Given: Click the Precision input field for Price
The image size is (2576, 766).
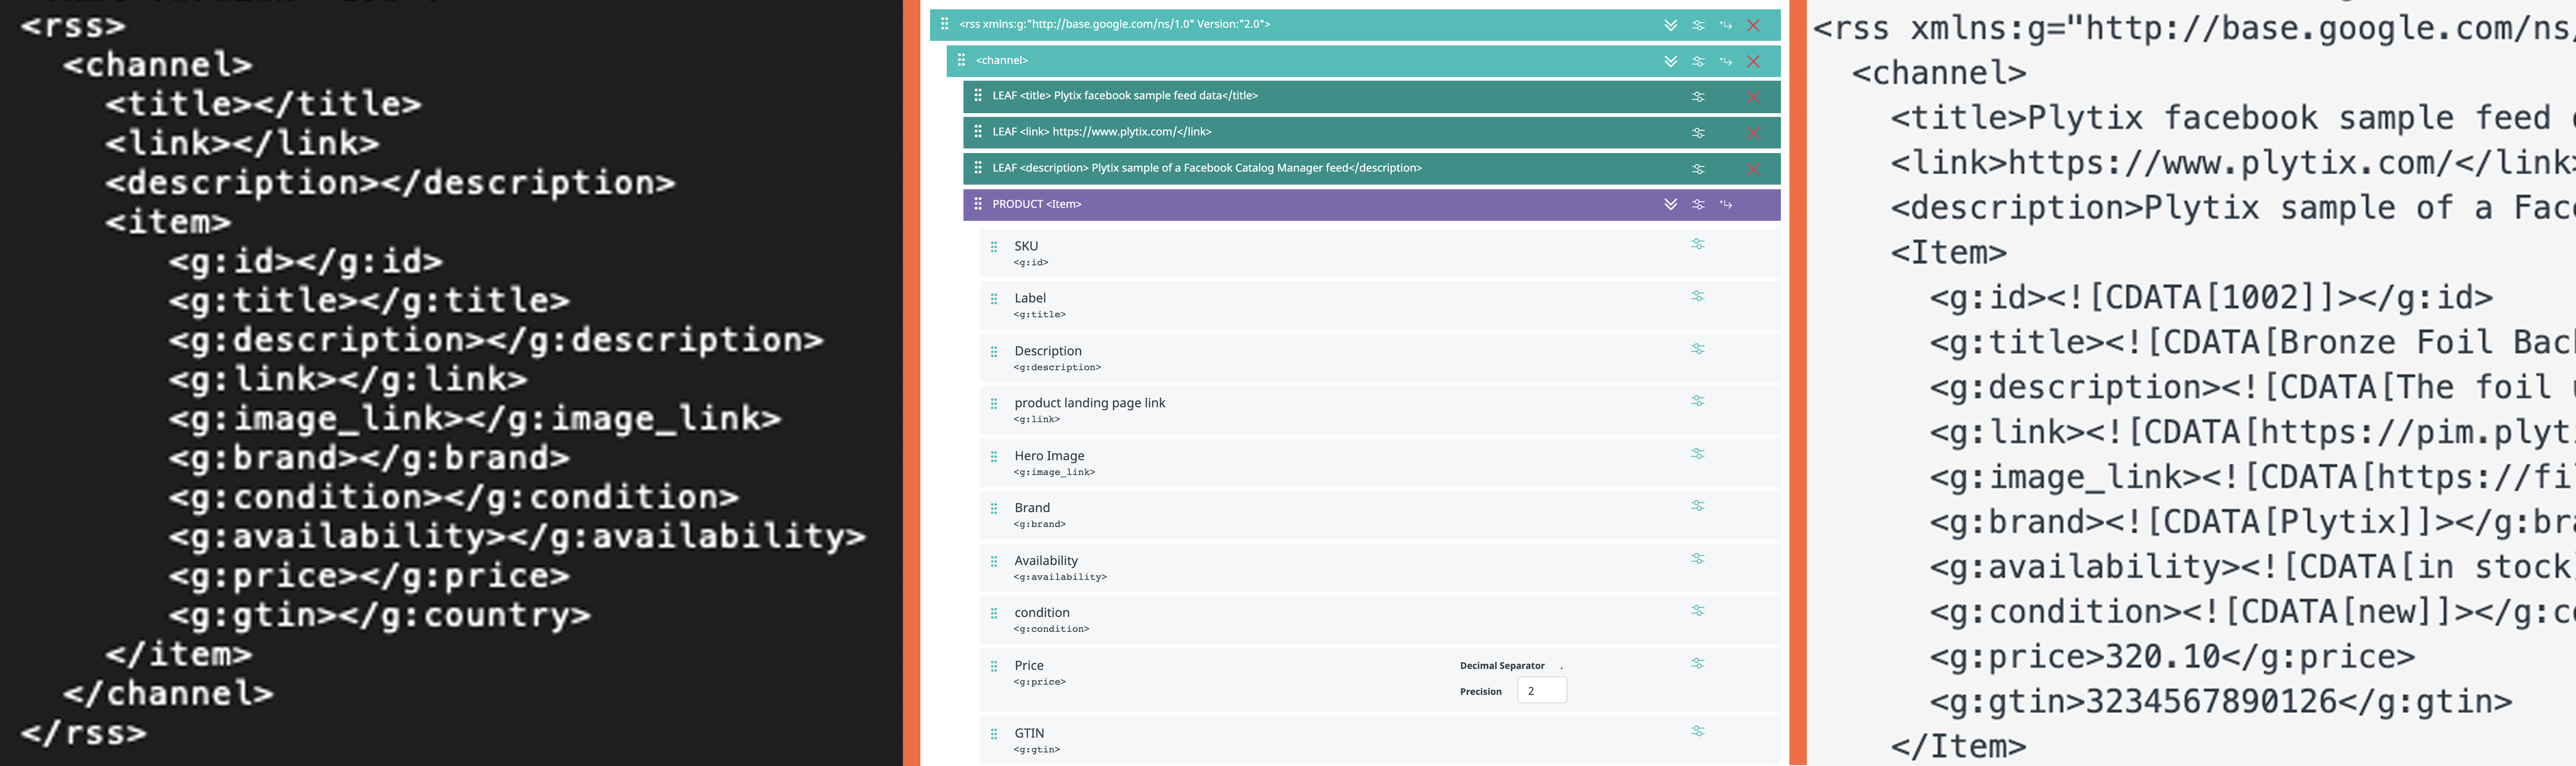Looking at the screenshot, I should [x=1541, y=691].
